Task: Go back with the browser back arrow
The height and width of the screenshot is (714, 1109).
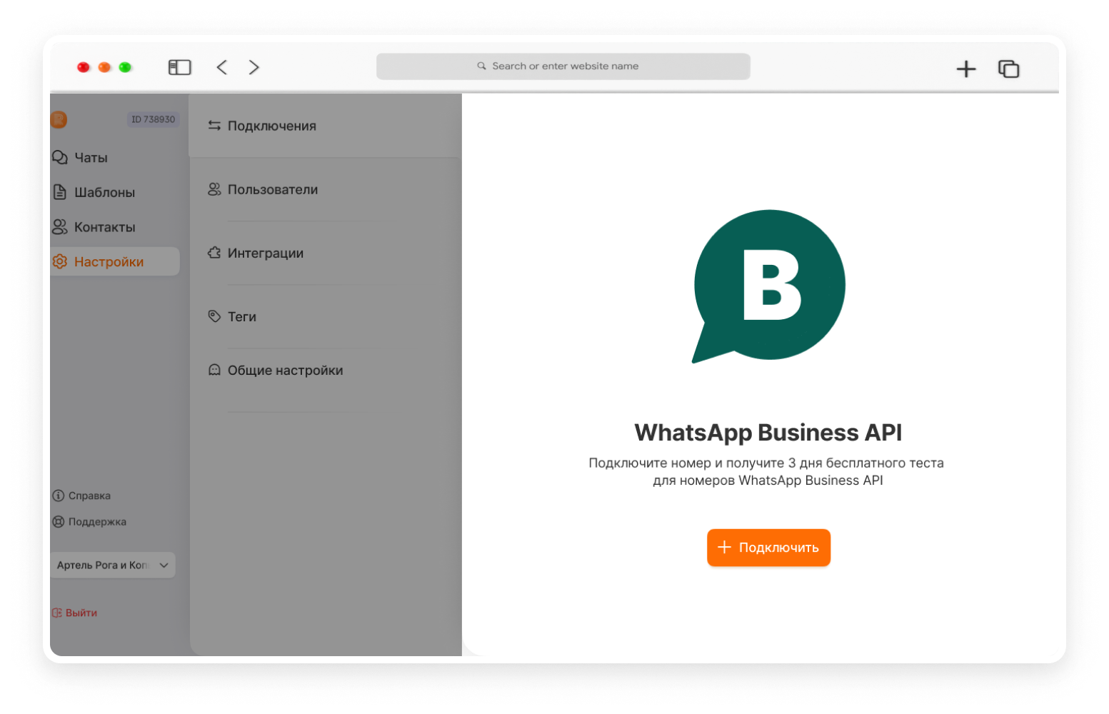Action: (221, 67)
